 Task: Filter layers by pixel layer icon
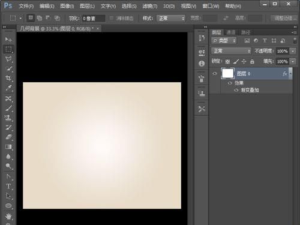(x=247, y=41)
